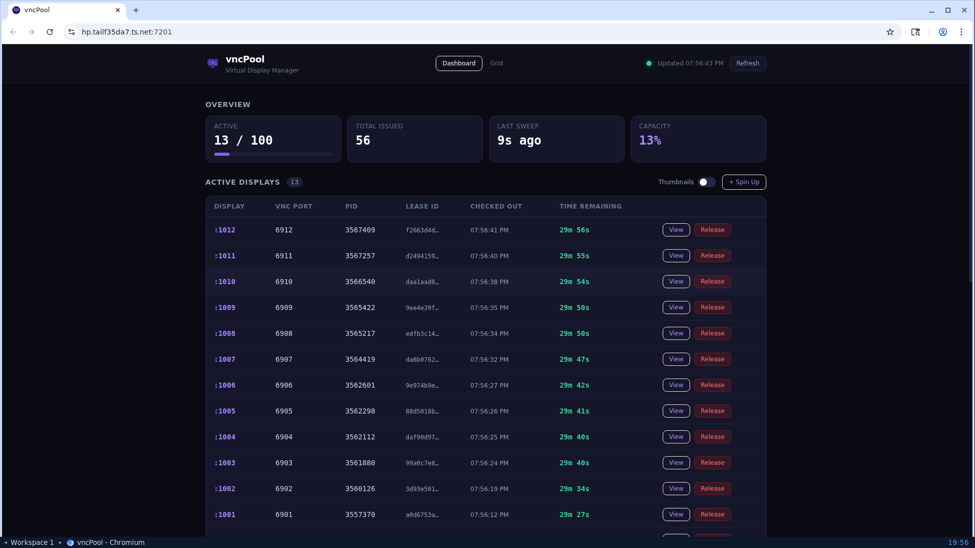The width and height of the screenshot is (975, 548).
Task: Open Chromium three-dot menu
Action: tap(961, 32)
